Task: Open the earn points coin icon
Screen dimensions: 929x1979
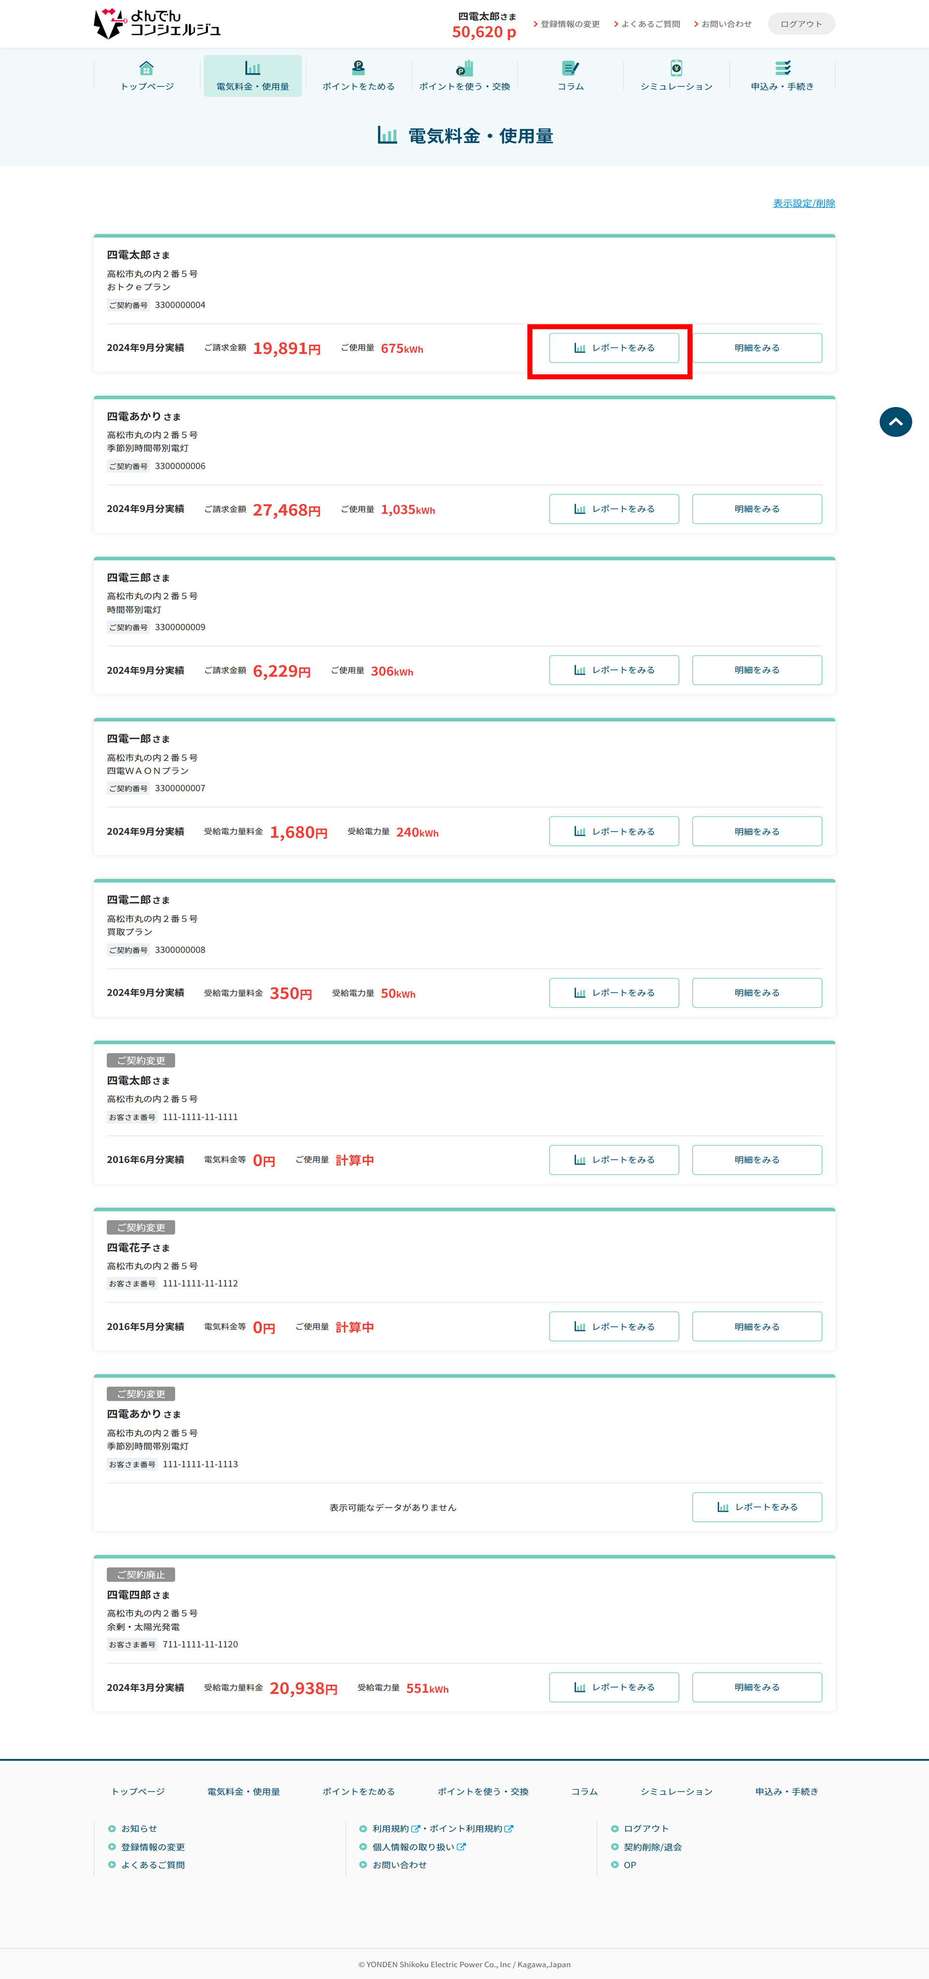Action: (358, 68)
